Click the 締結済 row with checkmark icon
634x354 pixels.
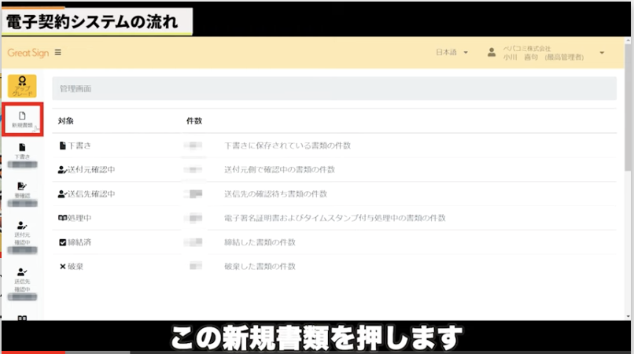coord(81,242)
